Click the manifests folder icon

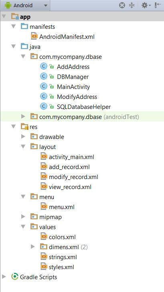[x=24, y=26]
